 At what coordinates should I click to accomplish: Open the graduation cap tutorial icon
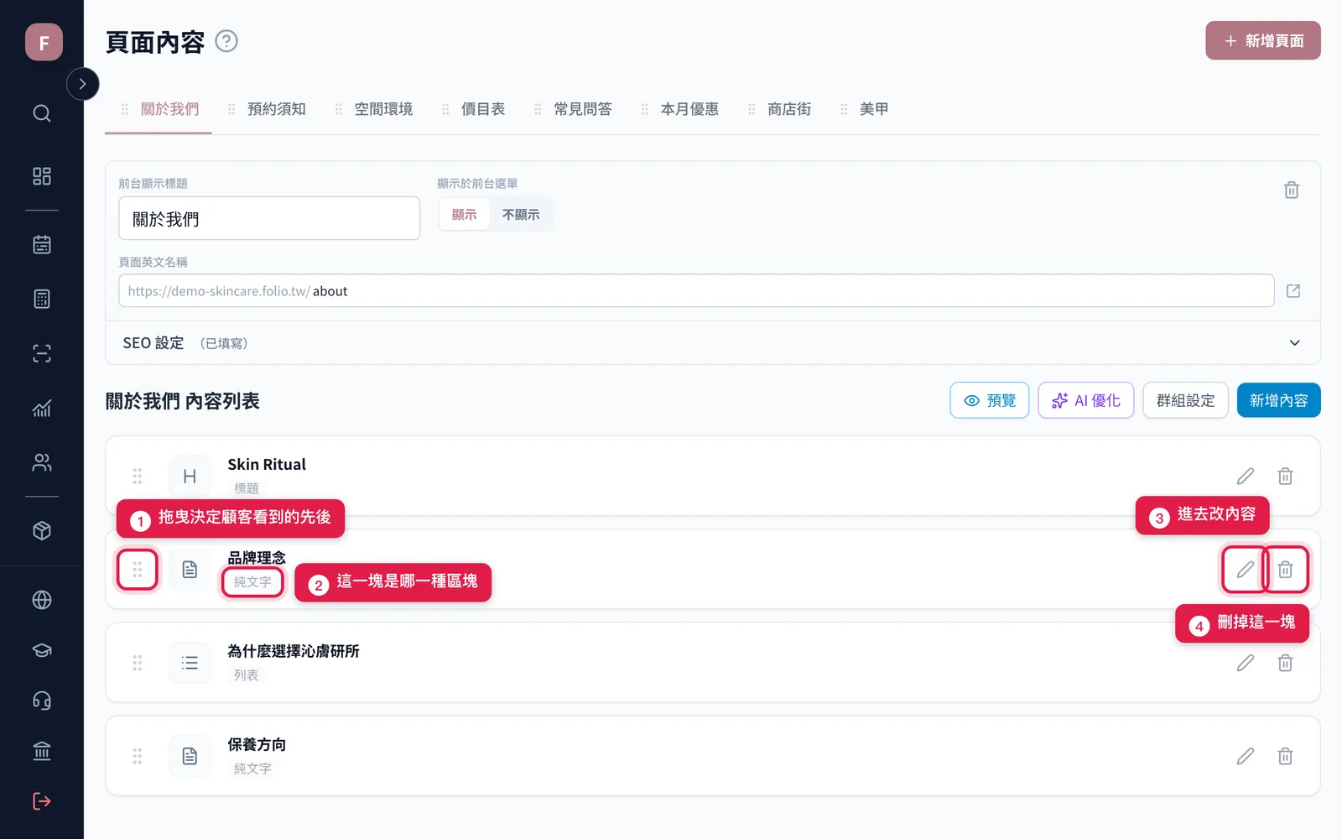(42, 650)
